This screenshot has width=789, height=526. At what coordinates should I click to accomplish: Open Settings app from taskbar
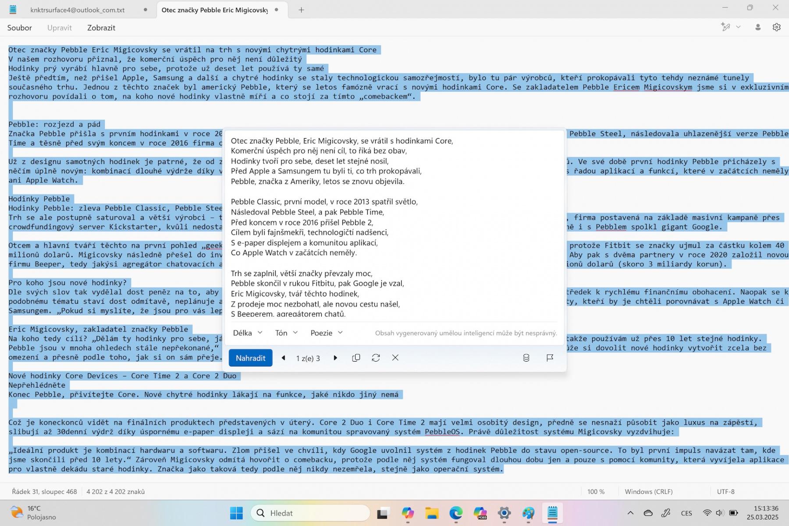pyautogui.click(x=504, y=513)
